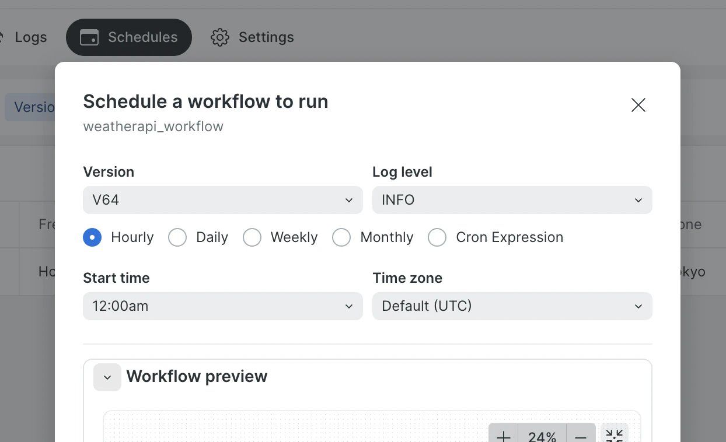The image size is (726, 442).
Task: Open the Version V64 dropdown
Action: [x=223, y=200]
